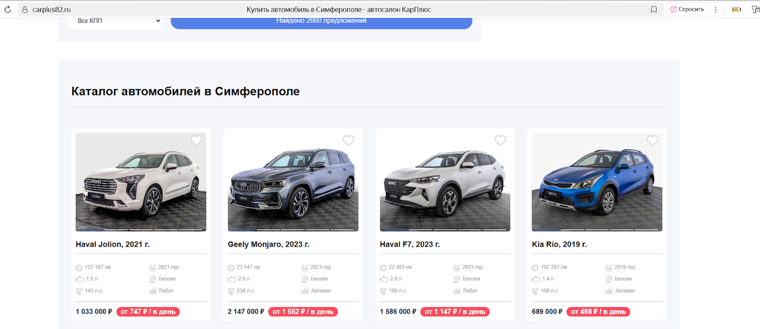Open the white Haval F7 photo
Screen dimensions: 760x329
click(x=445, y=182)
